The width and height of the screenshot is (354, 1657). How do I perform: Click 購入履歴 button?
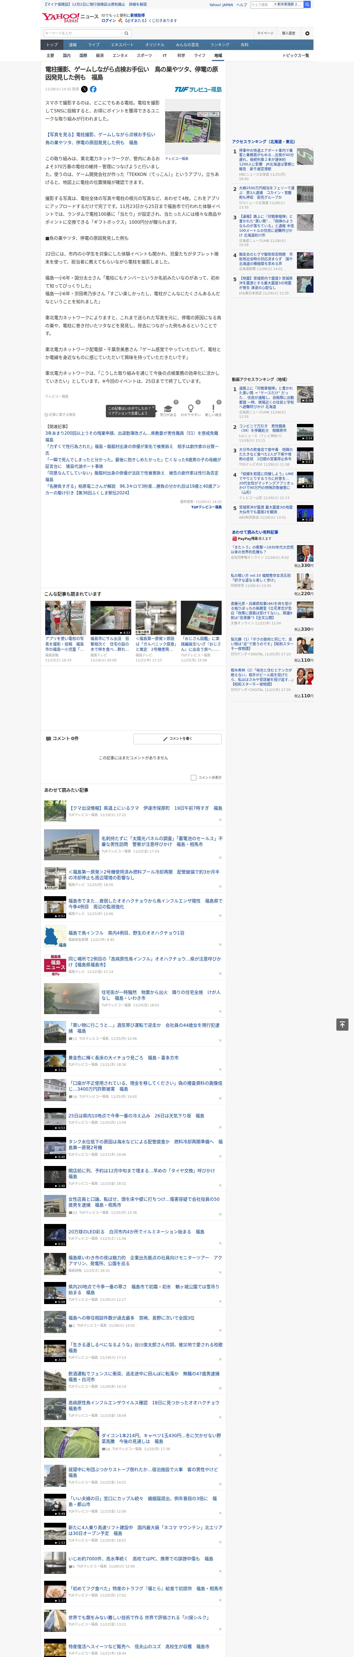click(288, 33)
